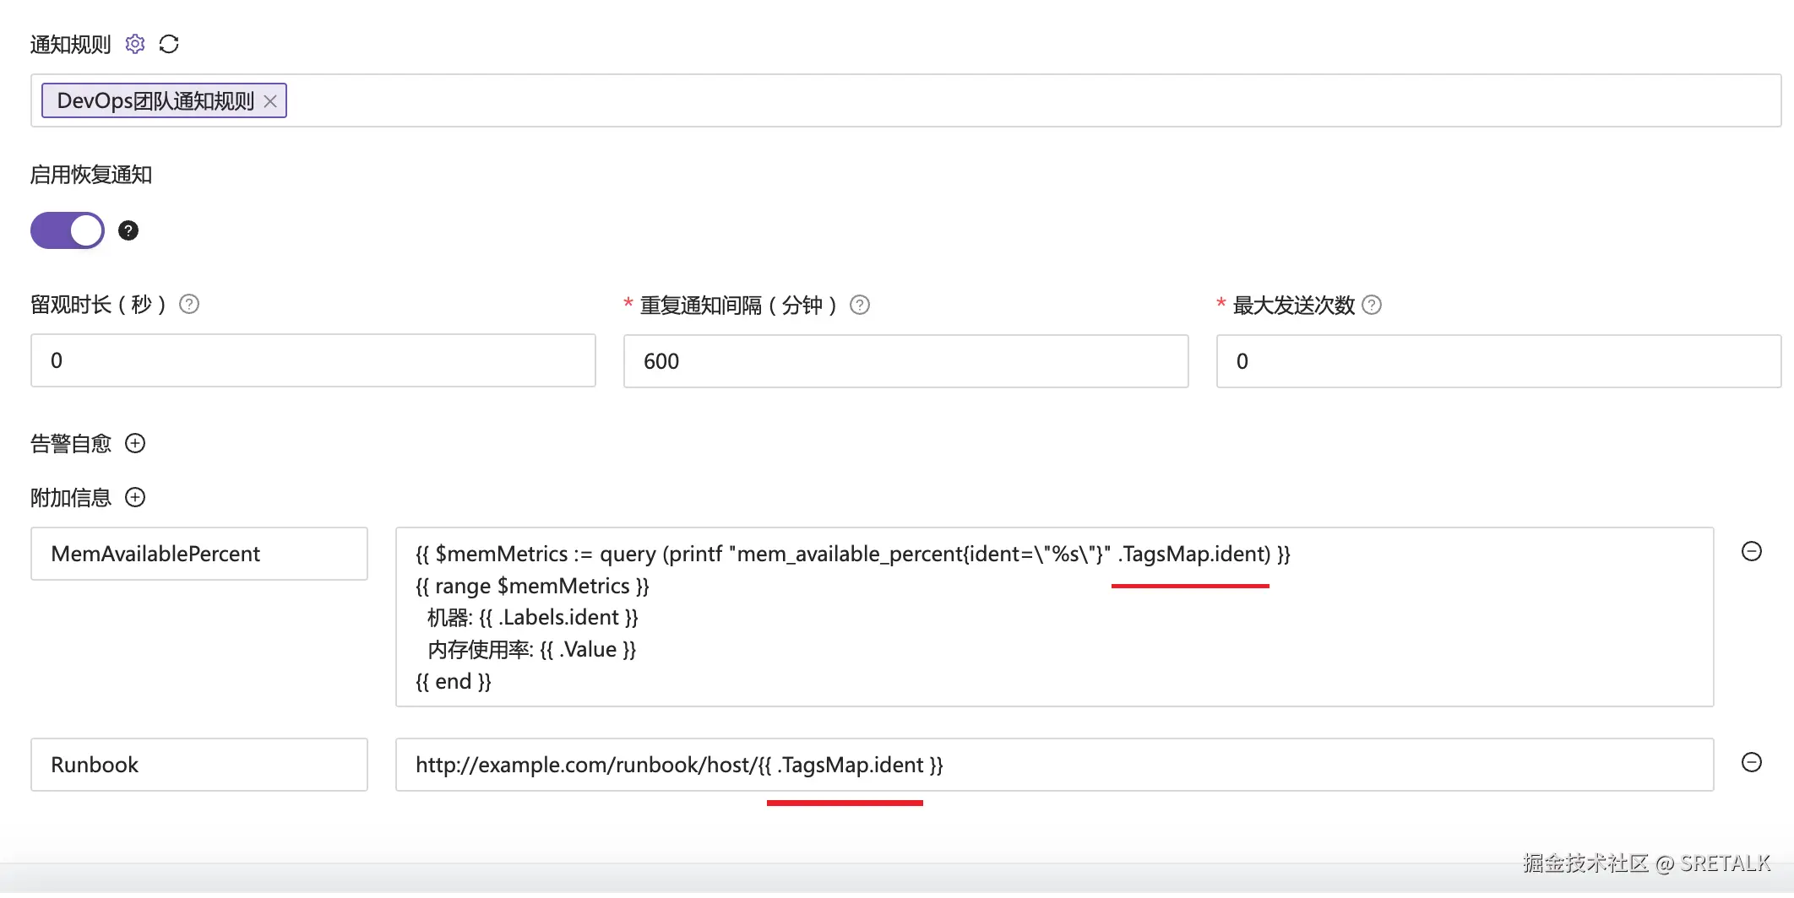Screen dimensions: 1794x898
Task: Open notification rule settings gear icon
Action: (135, 44)
